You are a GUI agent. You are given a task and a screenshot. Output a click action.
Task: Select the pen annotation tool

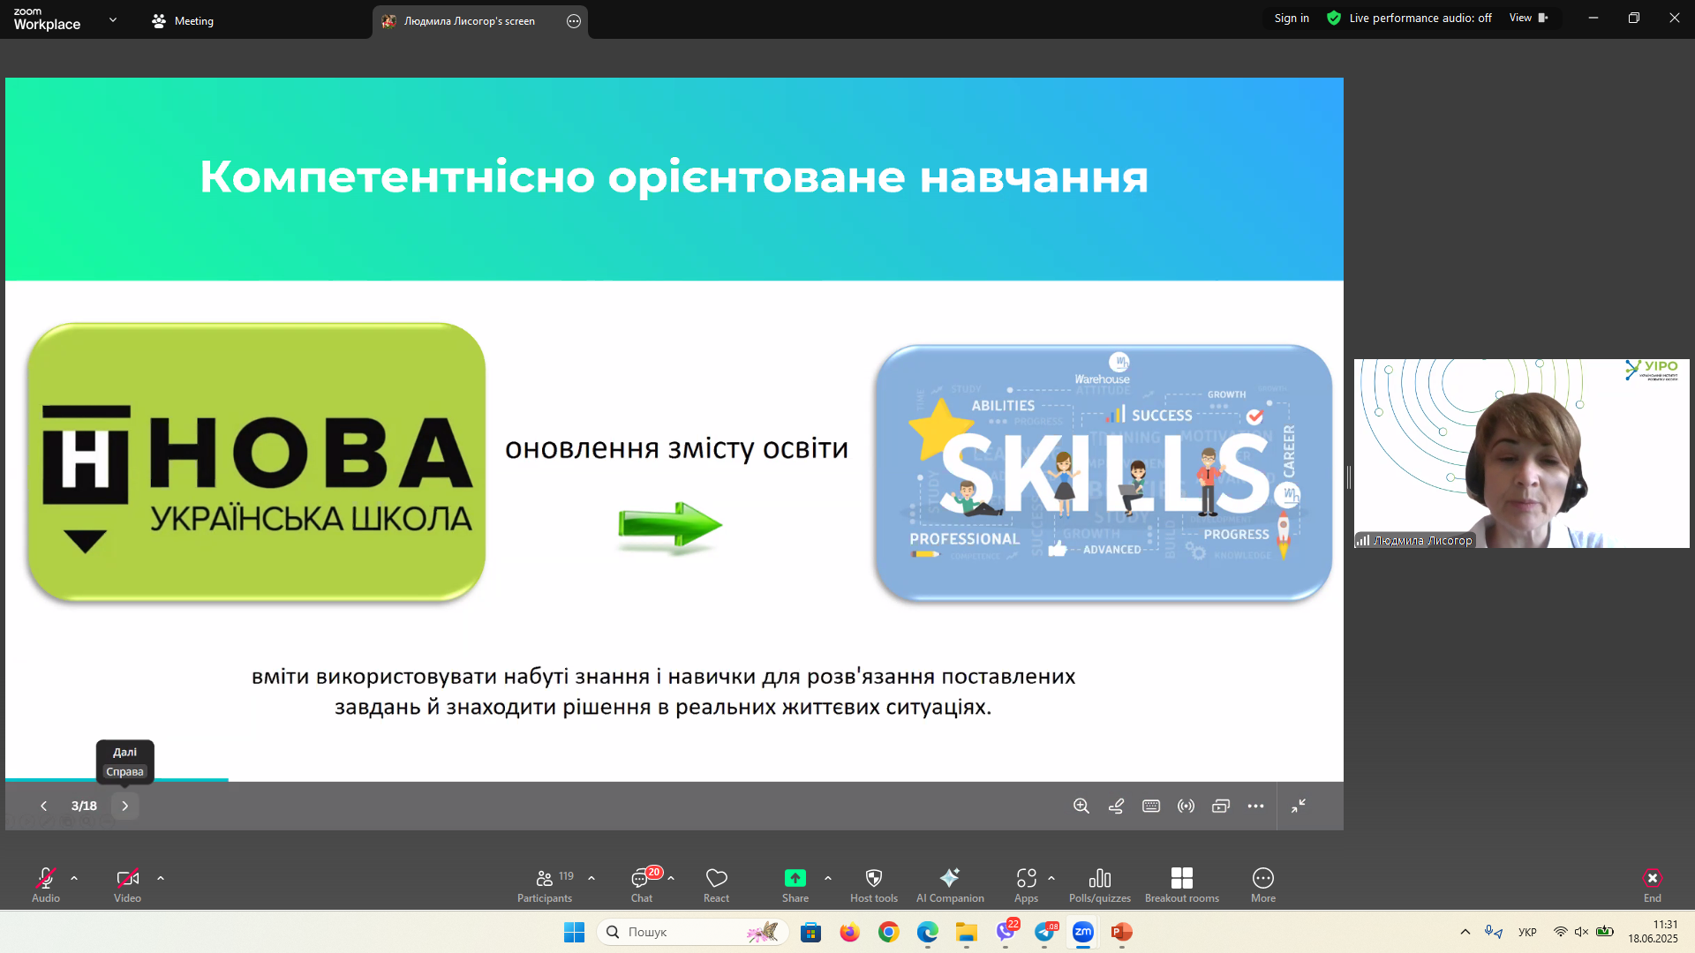click(x=1116, y=806)
